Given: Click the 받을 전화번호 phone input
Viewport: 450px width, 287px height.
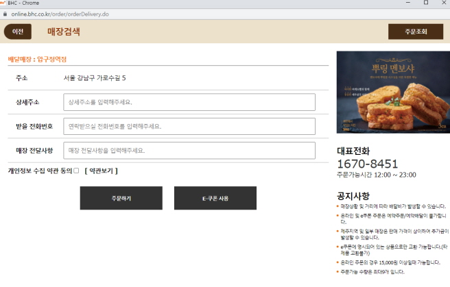Looking at the screenshot, I should click(x=189, y=126).
